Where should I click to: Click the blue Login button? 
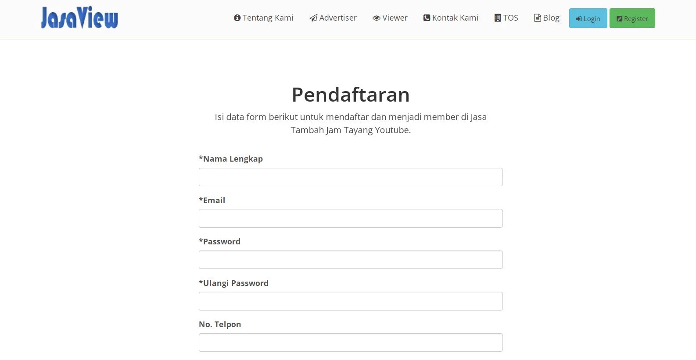[x=588, y=18]
